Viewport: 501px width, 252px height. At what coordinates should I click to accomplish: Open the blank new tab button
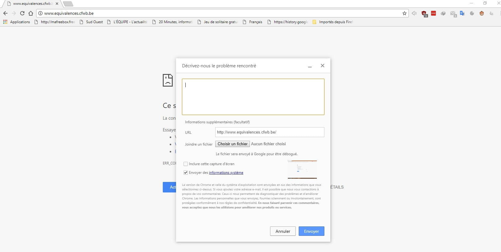coord(68,4)
